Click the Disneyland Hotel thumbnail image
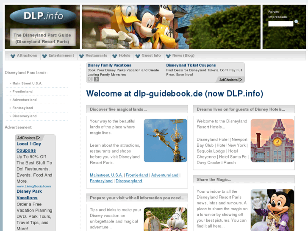This screenshot has width=308, height=231. point(272,140)
